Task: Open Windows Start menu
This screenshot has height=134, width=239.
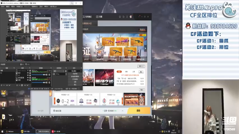Action: point(2,131)
